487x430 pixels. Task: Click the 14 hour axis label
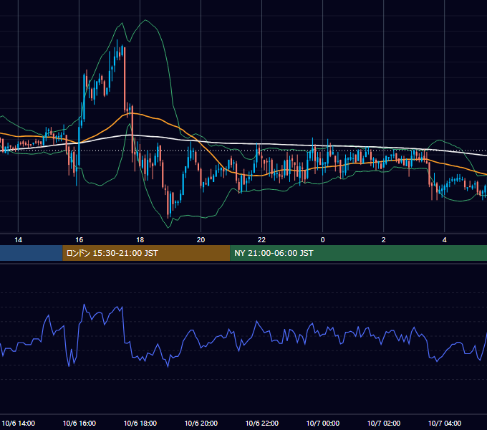[x=19, y=240]
